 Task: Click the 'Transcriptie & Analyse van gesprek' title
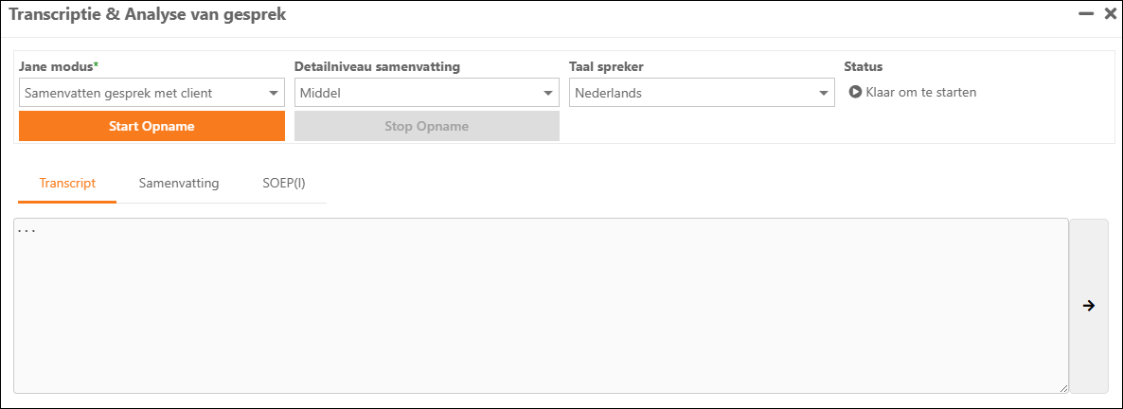pyautogui.click(x=147, y=14)
